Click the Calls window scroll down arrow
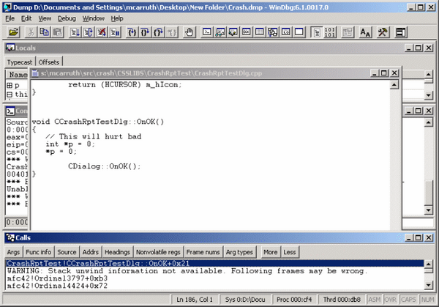Screen dimensions: 439x307 click(428, 286)
